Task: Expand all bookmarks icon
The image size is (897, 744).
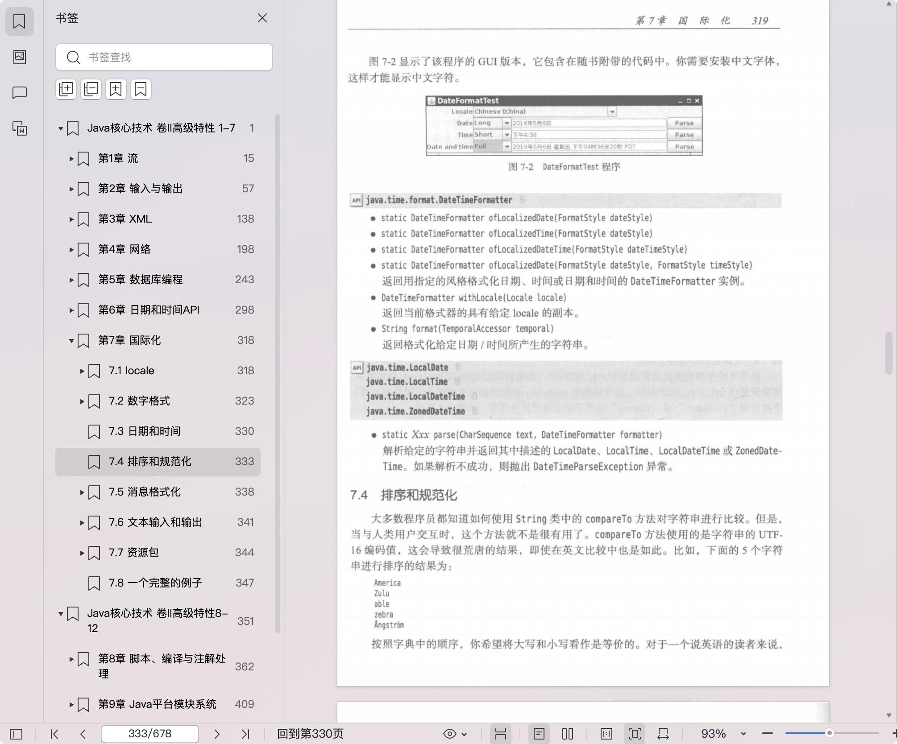Action: (x=66, y=89)
